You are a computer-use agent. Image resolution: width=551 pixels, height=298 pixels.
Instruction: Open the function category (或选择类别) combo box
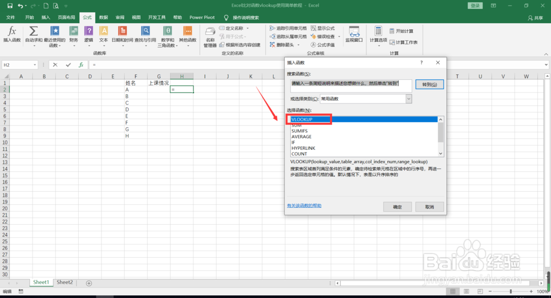pyautogui.click(x=366, y=99)
